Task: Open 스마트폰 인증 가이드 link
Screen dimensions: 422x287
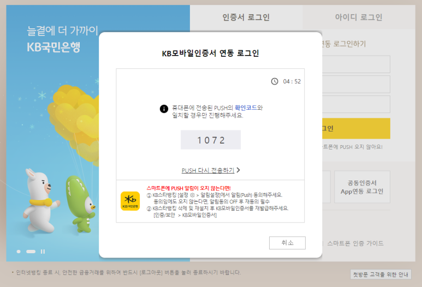Action: click(x=355, y=243)
